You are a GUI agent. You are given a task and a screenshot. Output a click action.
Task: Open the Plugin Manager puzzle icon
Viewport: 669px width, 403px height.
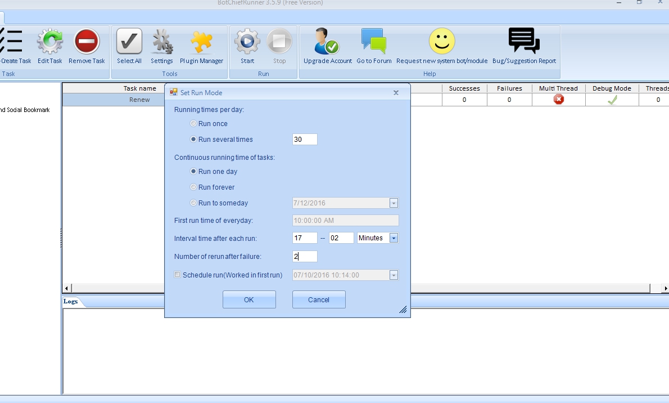click(x=201, y=42)
